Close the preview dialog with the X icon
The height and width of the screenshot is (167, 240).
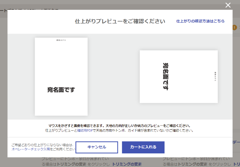[x=228, y=5]
